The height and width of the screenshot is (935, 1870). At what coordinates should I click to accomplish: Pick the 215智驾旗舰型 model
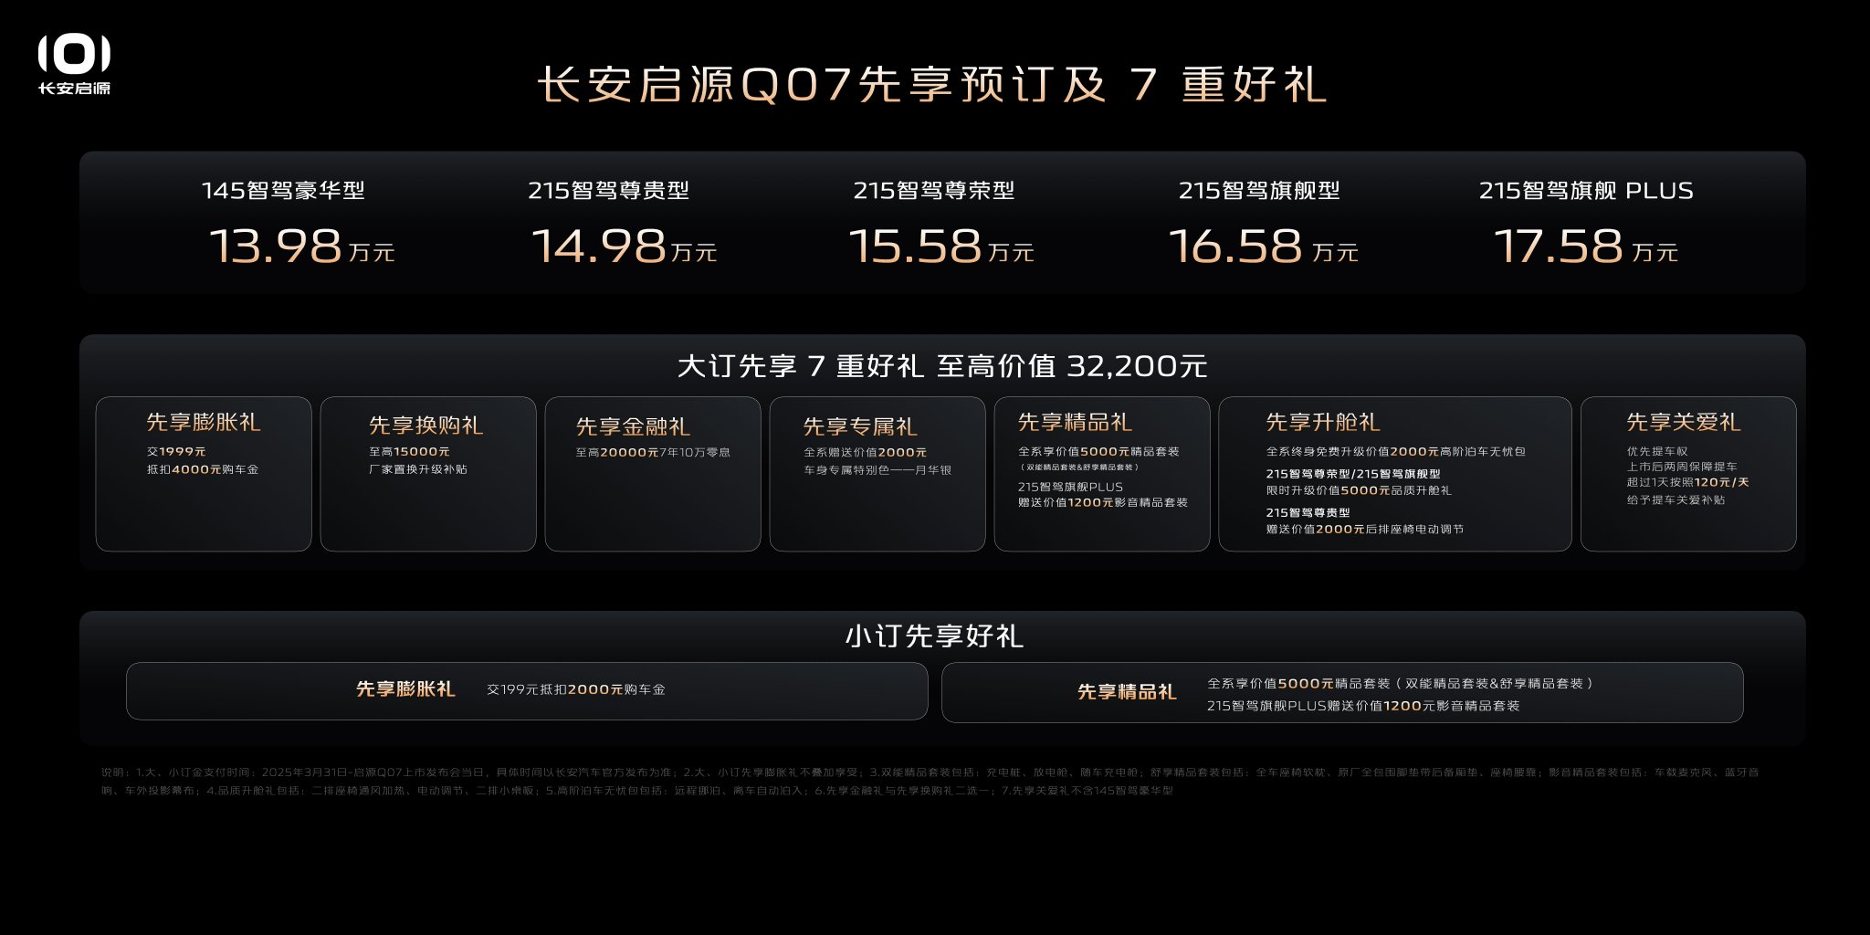[1259, 191]
